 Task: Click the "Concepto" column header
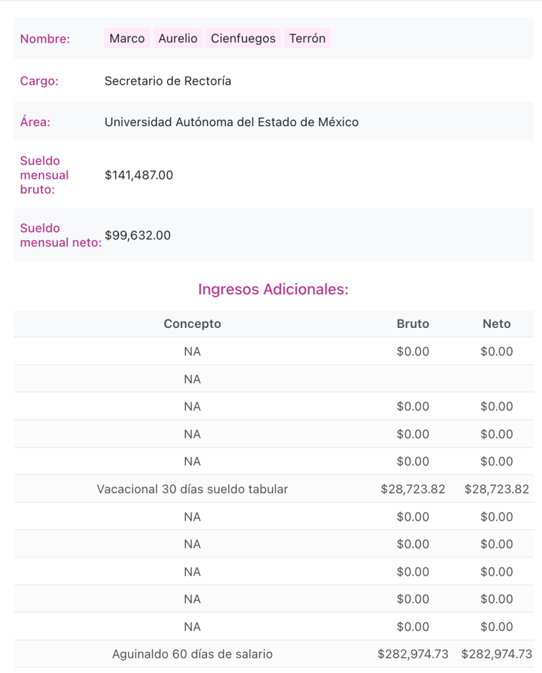click(x=192, y=324)
